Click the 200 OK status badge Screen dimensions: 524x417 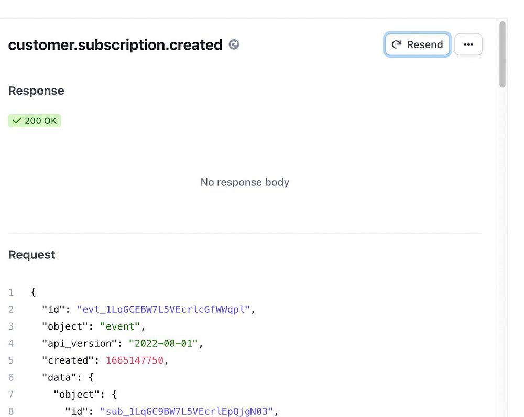[x=35, y=121]
